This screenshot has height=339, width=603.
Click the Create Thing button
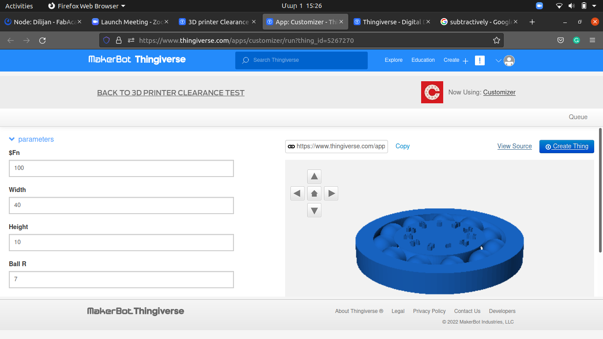567,147
